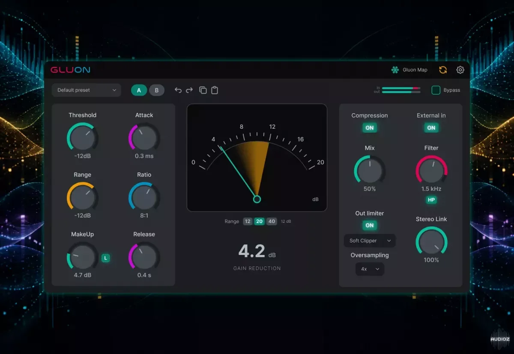Toggle the MakeUp L link button
Screen dimensions: 514x354
click(x=105, y=258)
